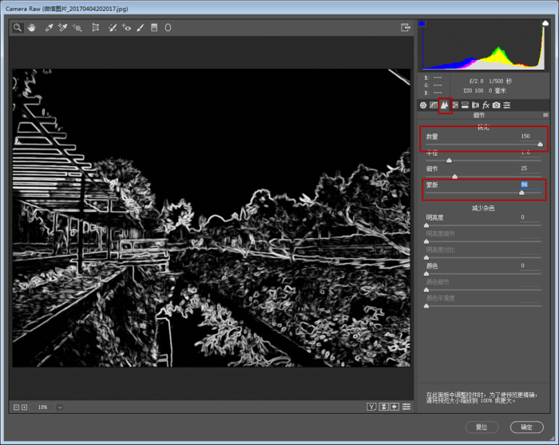Select the Radial Filter tool

[168, 27]
